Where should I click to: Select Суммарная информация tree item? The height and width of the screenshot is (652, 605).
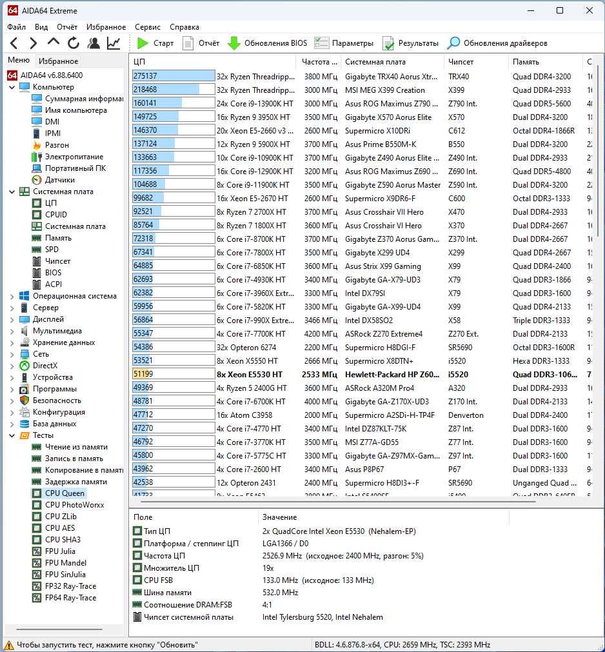(77, 99)
